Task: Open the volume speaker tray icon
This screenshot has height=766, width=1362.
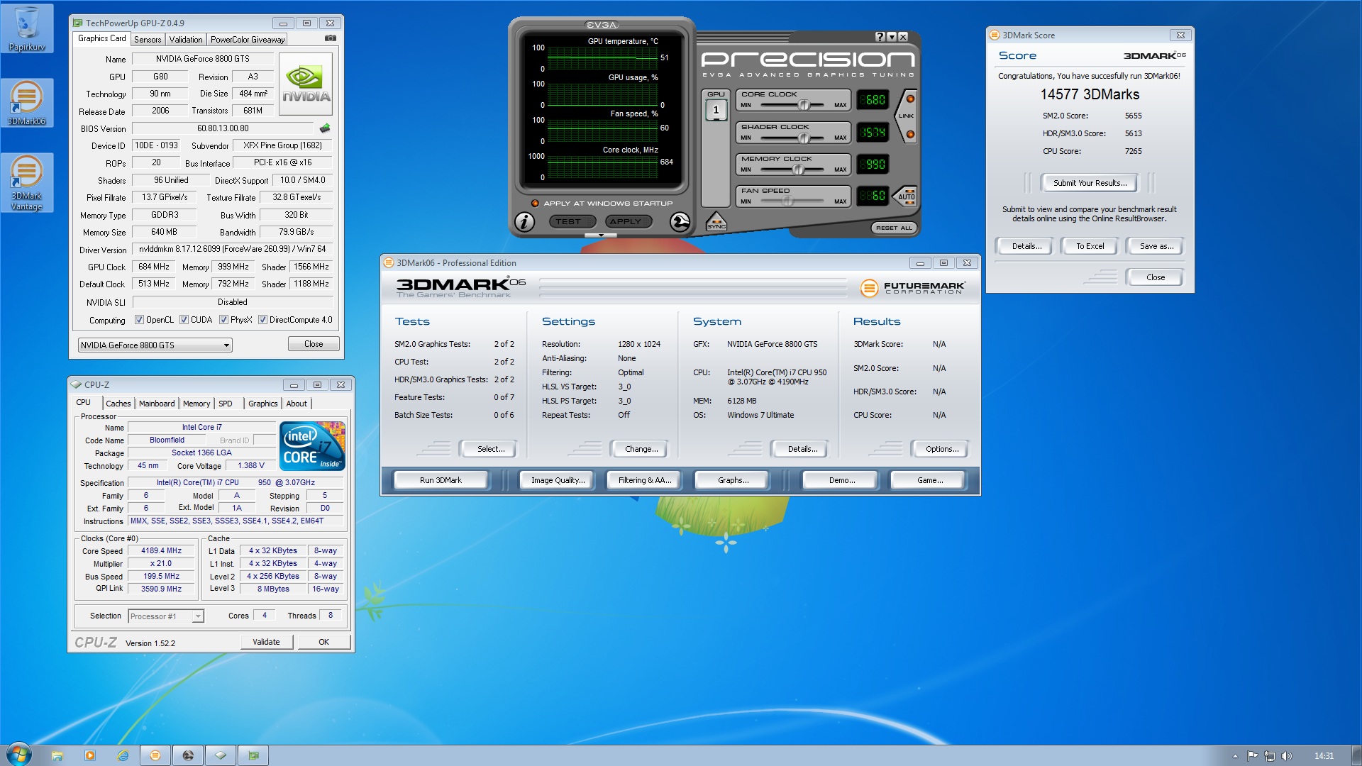Action: click(x=1287, y=756)
